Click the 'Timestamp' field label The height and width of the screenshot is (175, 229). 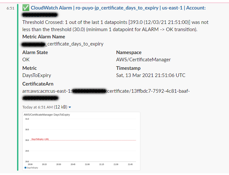(128, 68)
